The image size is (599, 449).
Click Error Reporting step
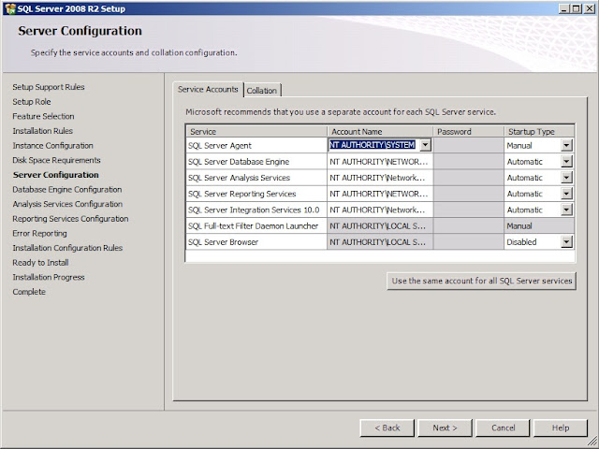coord(39,233)
